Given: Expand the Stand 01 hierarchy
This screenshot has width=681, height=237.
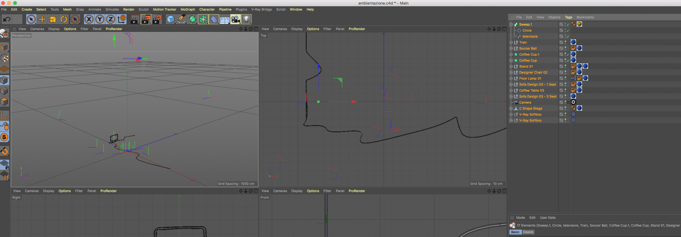Looking at the screenshot, I should pyautogui.click(x=511, y=67).
